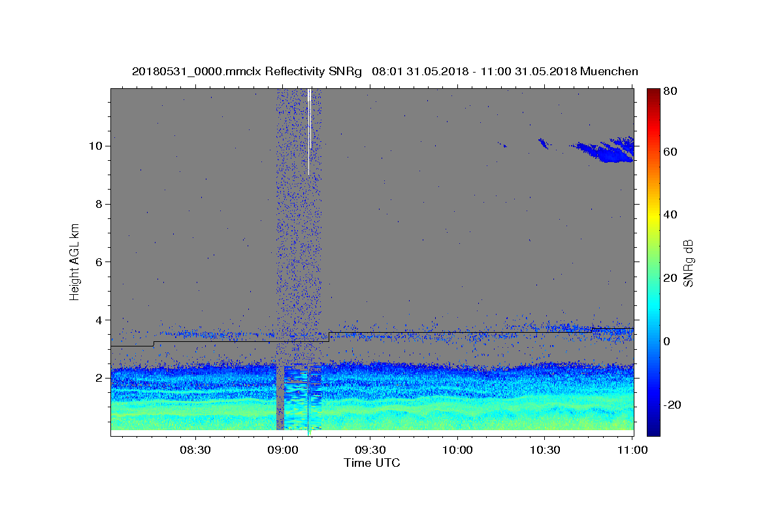Image resolution: width=784 pixels, height=523 pixels.
Task: Click the white vertical line near 09:10
Action: tap(309, 131)
